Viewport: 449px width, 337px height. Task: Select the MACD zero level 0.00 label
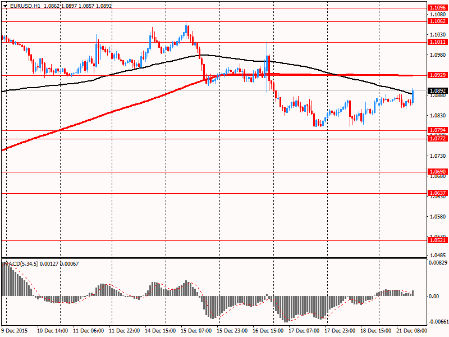pyautogui.click(x=434, y=296)
